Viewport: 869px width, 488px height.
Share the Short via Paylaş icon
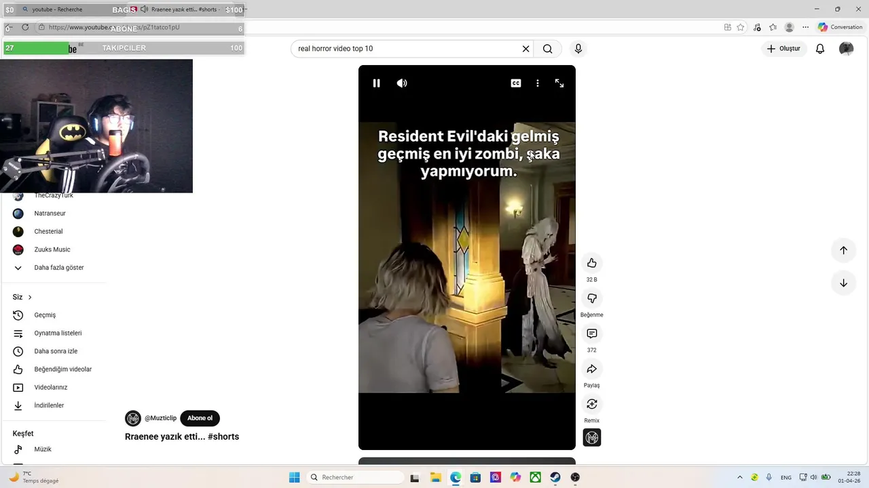point(592,369)
